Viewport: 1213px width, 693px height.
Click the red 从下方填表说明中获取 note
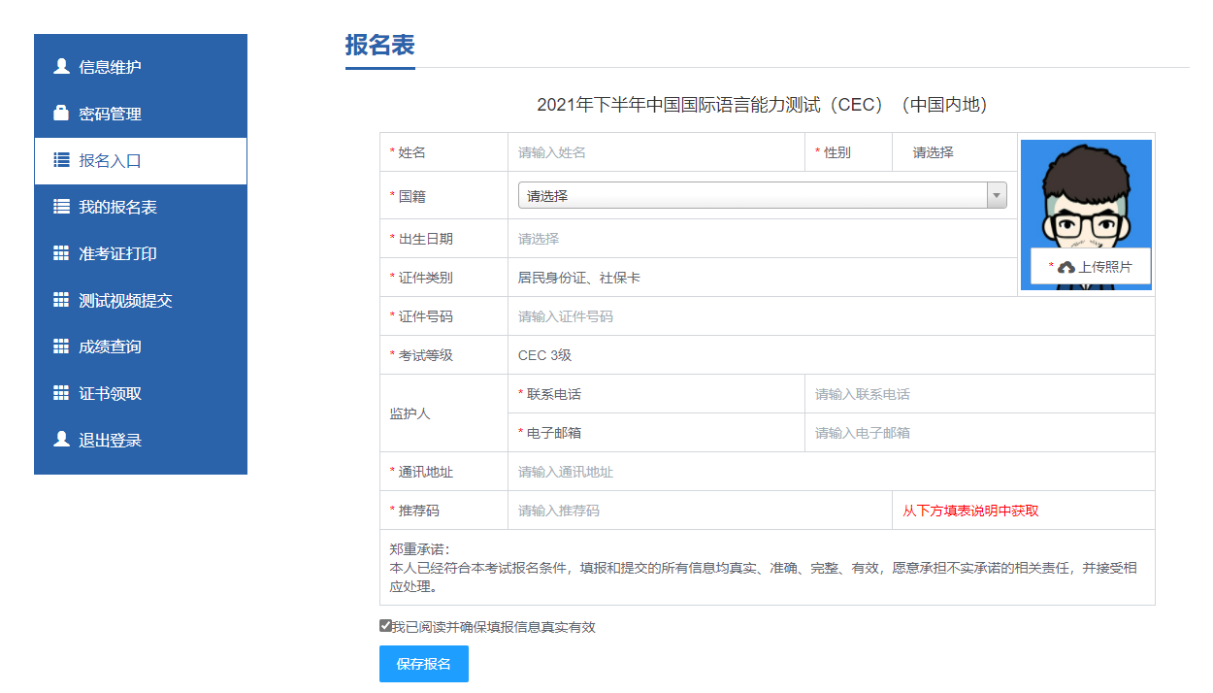[x=970, y=511]
